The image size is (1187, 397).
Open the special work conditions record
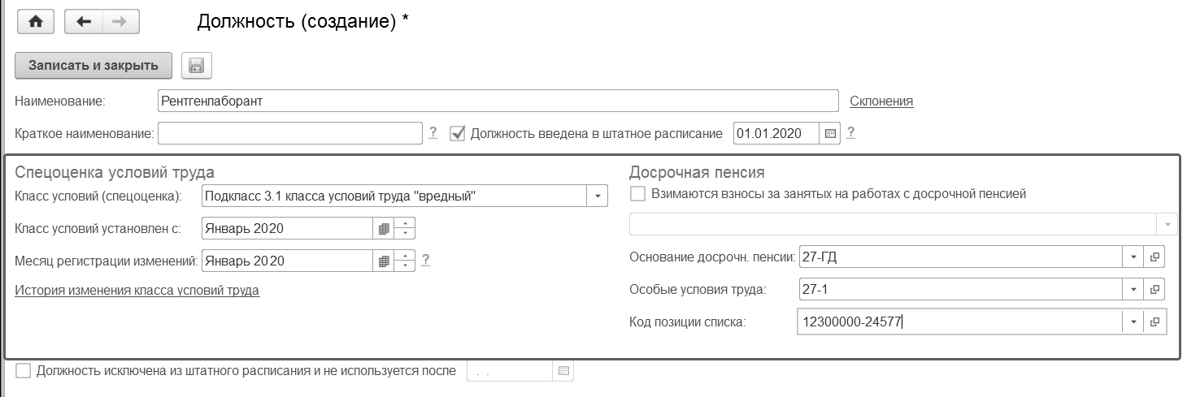(x=1154, y=289)
